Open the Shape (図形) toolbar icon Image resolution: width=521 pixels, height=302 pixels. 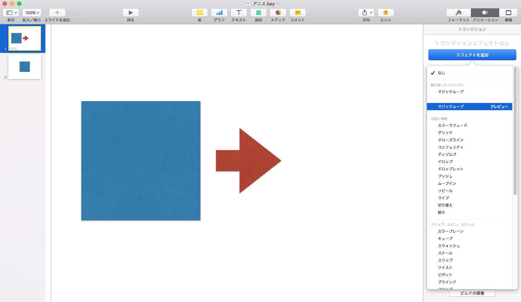258,13
